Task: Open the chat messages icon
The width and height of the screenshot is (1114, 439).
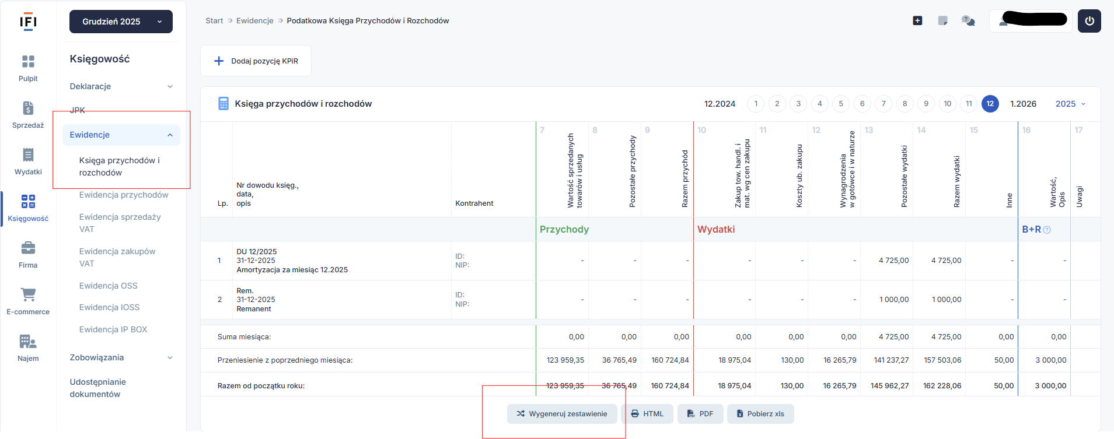Action: point(968,21)
